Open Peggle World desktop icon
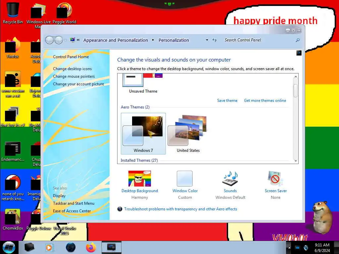Screen dimensions: 339x254 click(64, 13)
